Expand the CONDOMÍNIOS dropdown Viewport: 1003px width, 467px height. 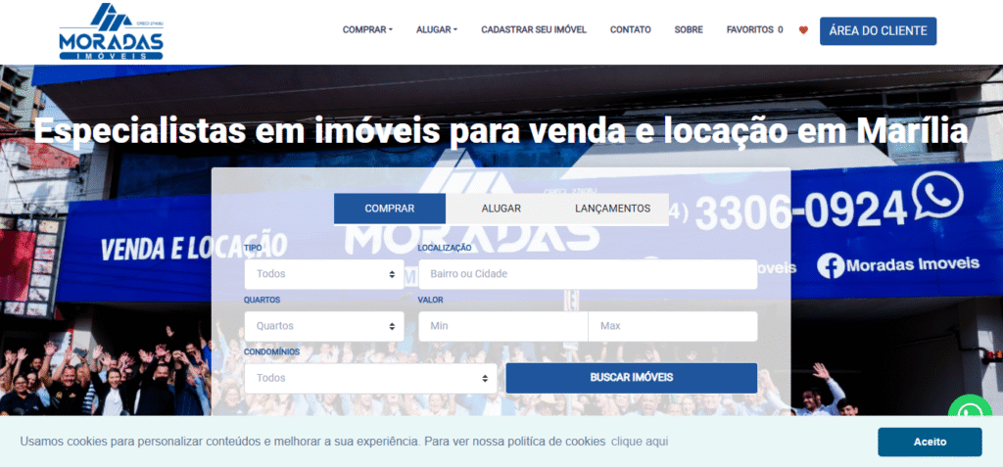pos(370,378)
